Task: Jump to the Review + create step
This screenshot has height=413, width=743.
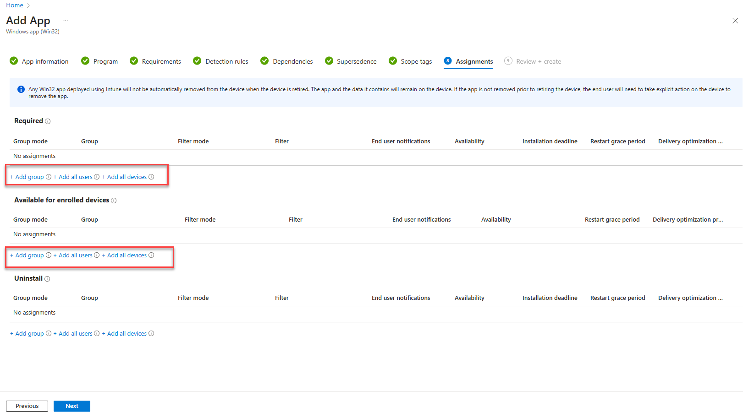Action: tap(538, 61)
